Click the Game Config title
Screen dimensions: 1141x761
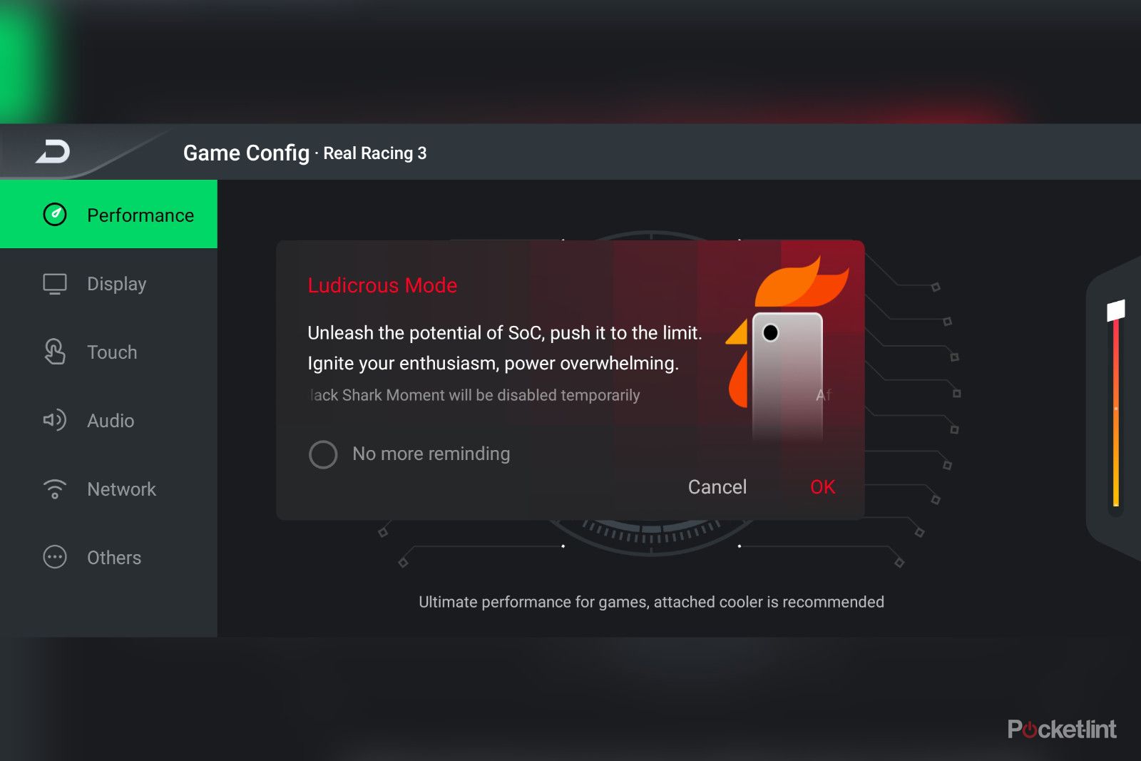pos(246,153)
